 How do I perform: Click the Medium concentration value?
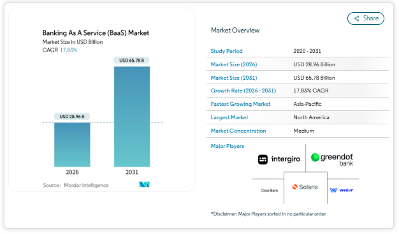[x=304, y=131]
